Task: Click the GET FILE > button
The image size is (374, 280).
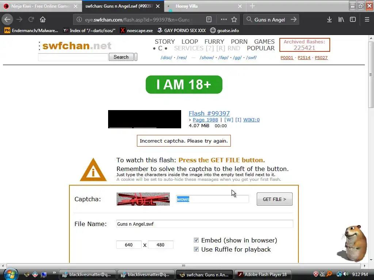Action: 275,199
